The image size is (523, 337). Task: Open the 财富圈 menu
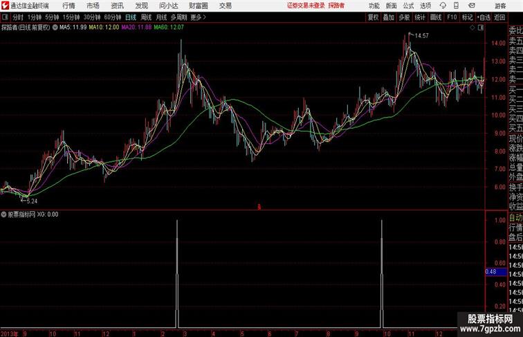click(198, 6)
